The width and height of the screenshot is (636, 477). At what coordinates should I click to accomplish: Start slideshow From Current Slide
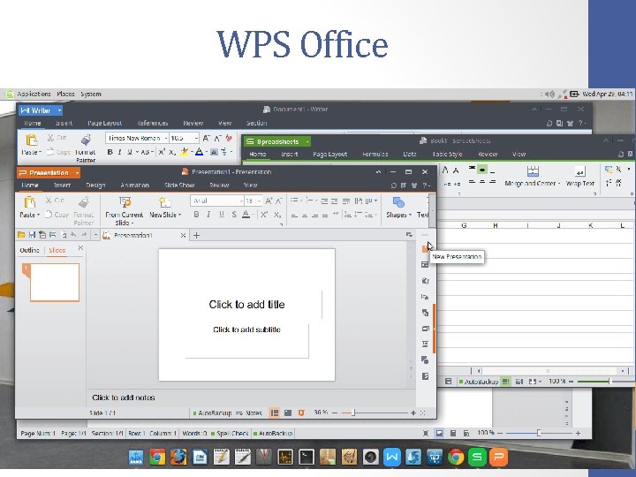tap(125, 211)
